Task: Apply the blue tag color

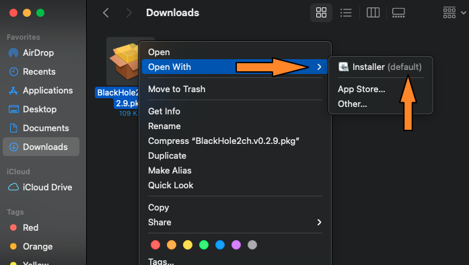Action: pyautogui.click(x=220, y=245)
